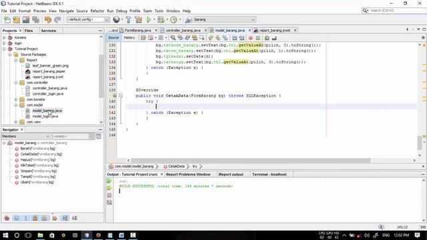Viewport: 427px width, 240px height.
Task: Click CetakData in the breadcrumb bar
Action: [x=176, y=166]
